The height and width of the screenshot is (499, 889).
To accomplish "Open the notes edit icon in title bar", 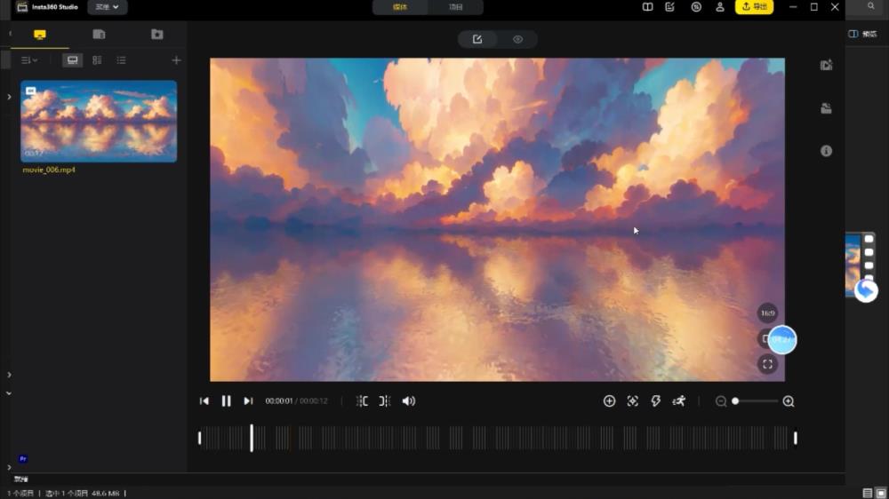I will tap(669, 7).
